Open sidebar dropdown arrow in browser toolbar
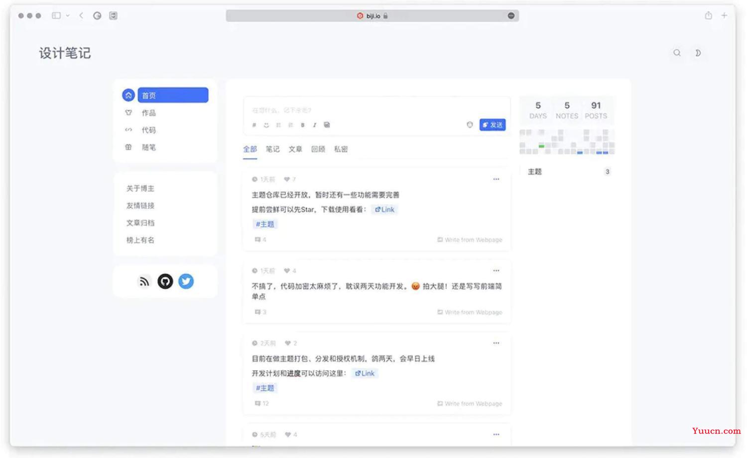747x458 pixels. click(x=68, y=16)
